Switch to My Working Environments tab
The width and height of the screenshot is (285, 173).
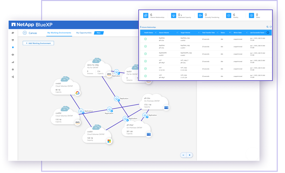click(x=59, y=33)
